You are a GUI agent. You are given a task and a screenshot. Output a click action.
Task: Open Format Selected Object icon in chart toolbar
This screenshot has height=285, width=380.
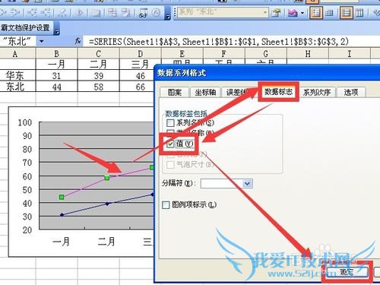[276, 12]
